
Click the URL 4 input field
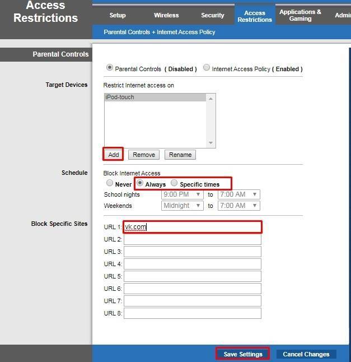point(193,264)
